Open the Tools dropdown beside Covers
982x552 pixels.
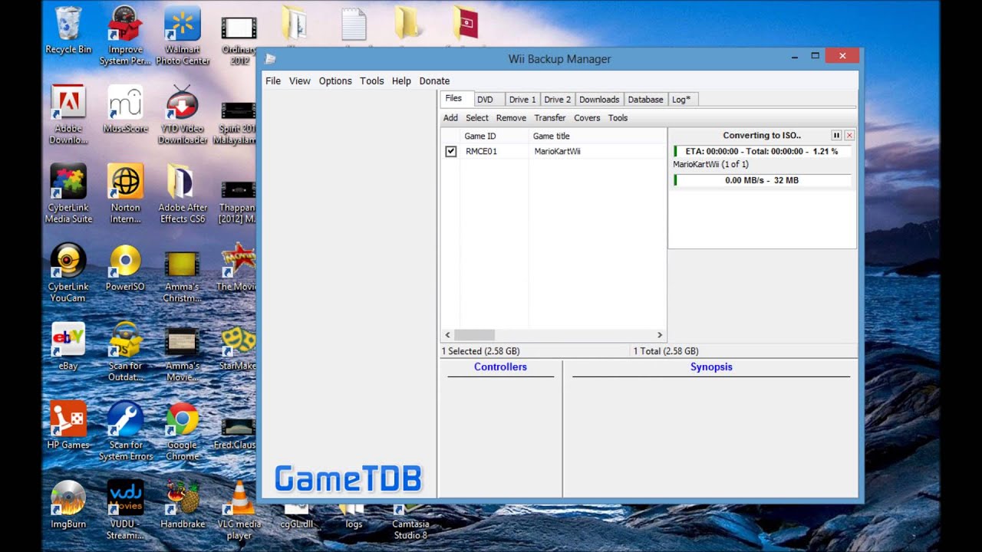point(618,118)
